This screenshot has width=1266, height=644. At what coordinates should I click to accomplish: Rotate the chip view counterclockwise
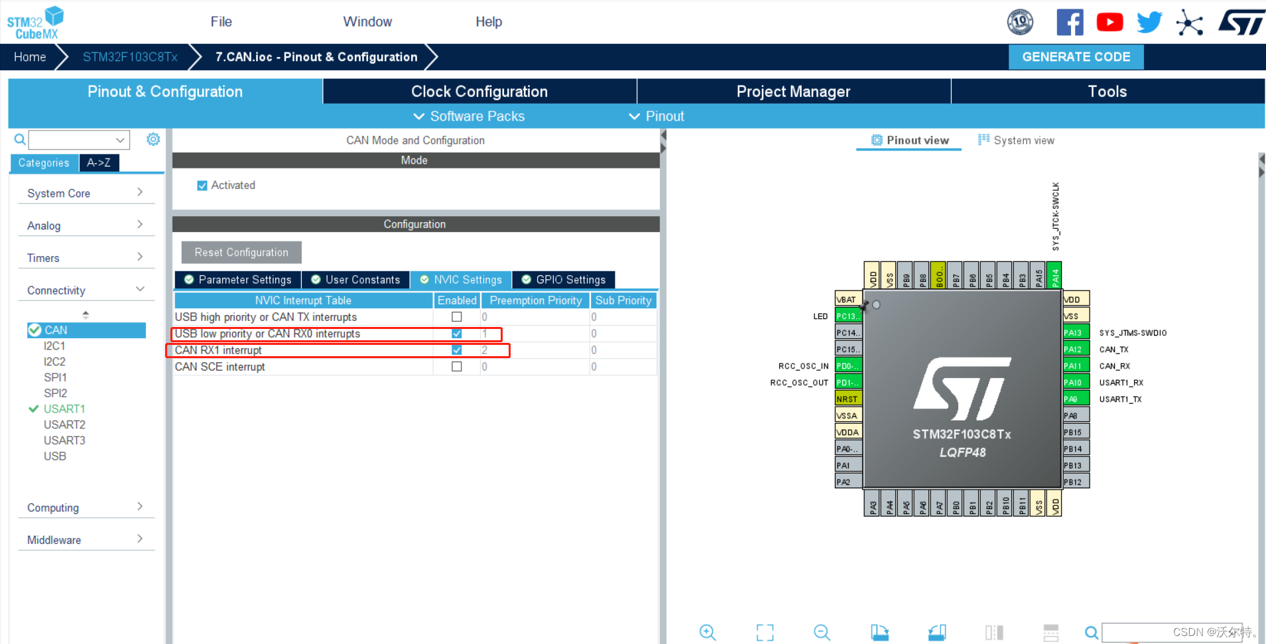pos(936,632)
